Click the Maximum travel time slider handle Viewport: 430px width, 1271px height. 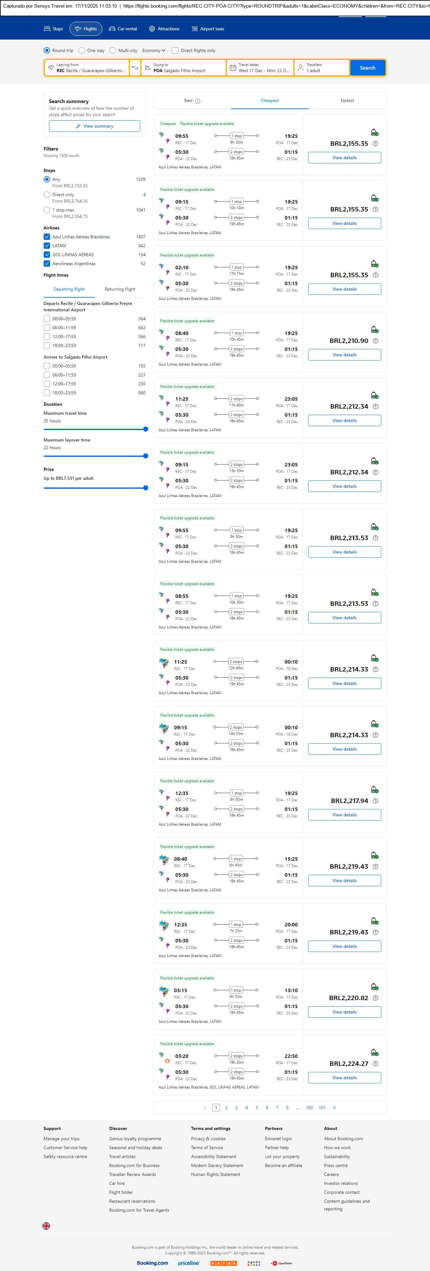coord(145,429)
